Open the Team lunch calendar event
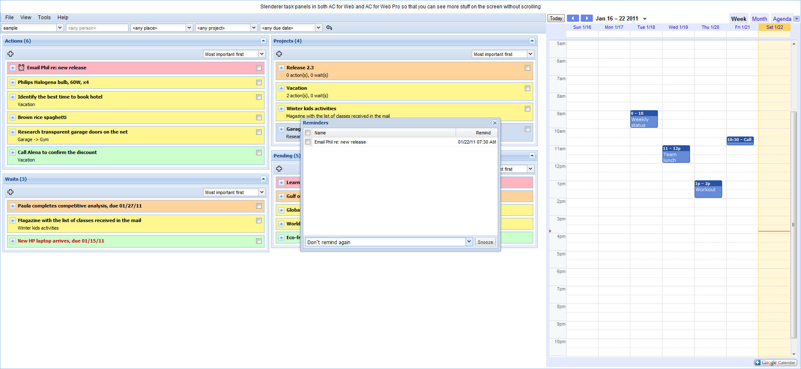 [676, 154]
